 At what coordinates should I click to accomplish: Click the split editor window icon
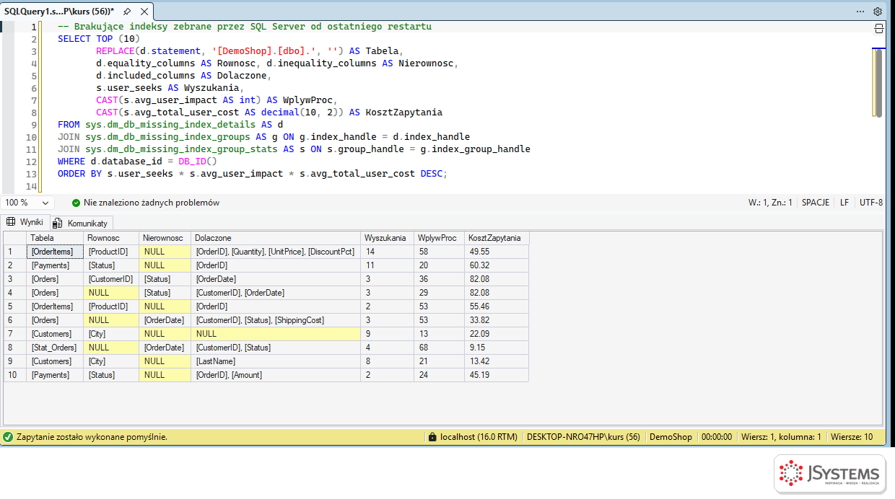(x=878, y=29)
